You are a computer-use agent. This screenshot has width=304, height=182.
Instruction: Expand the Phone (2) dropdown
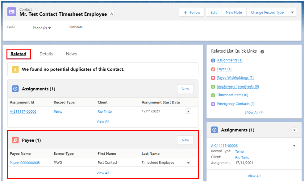coord(50,28)
